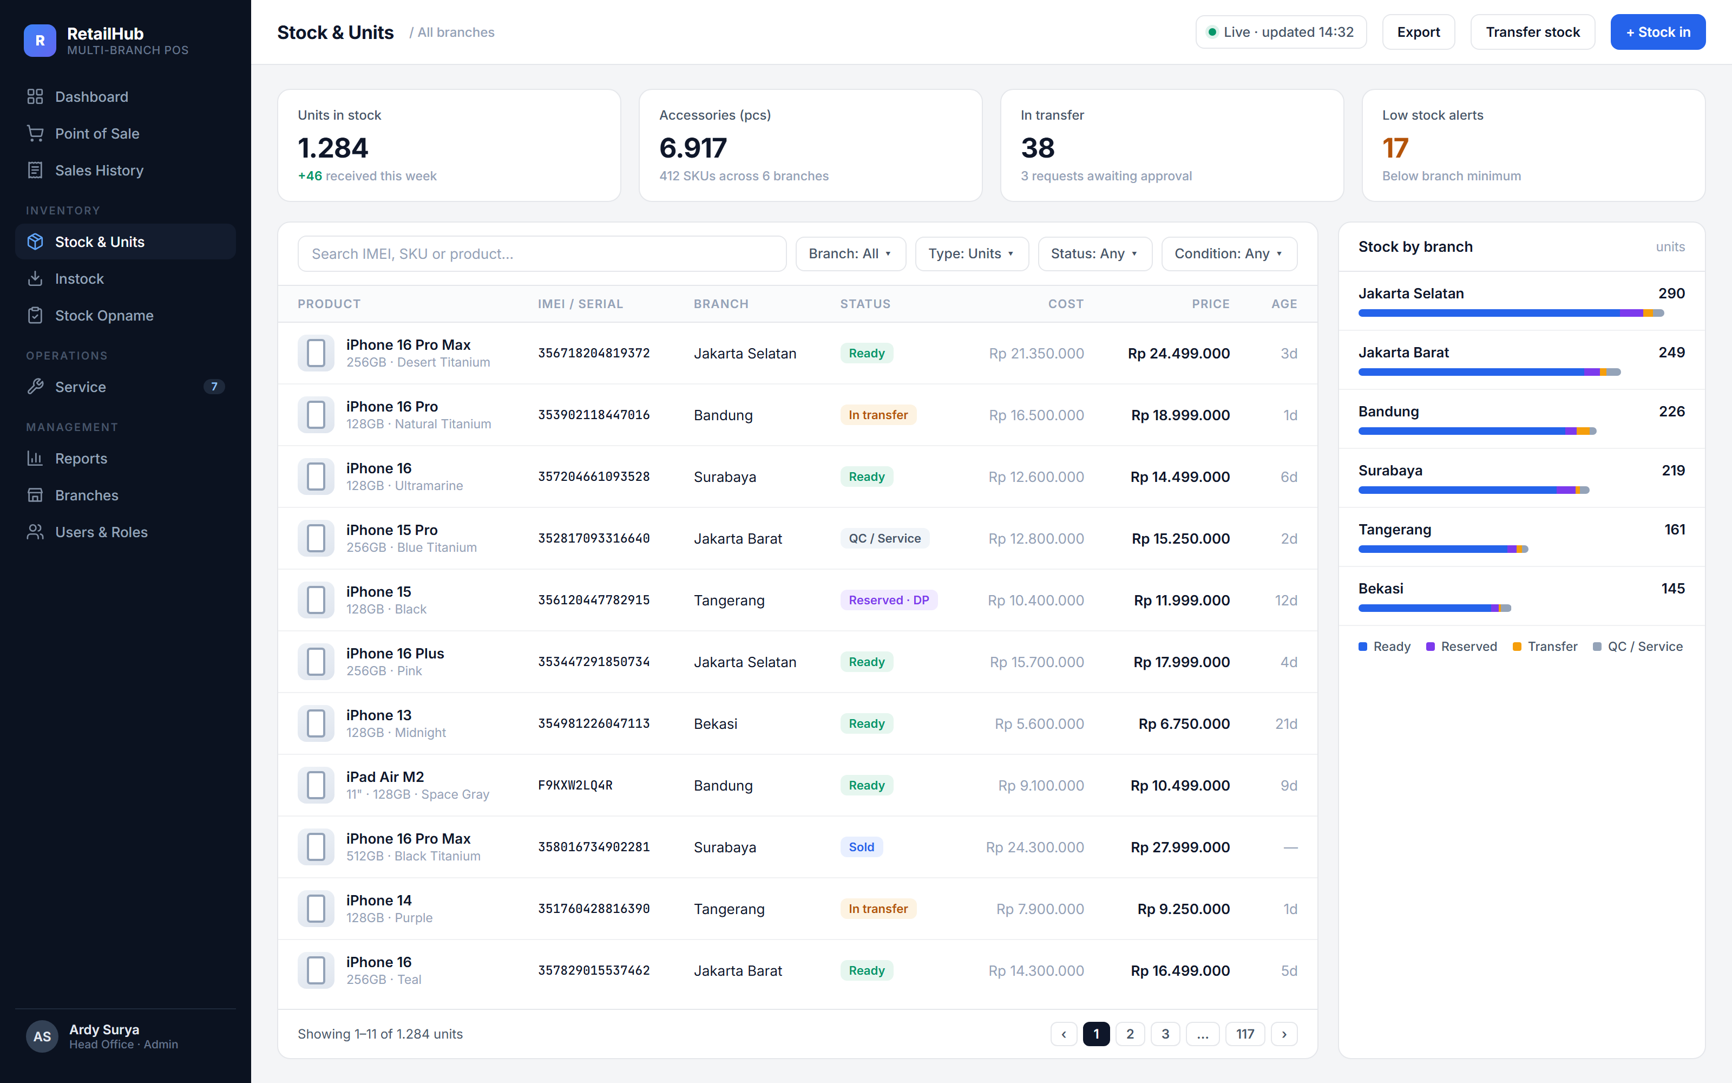Click the Search IMEI, SKU or product field
Screen dimensions: 1732x1083
542,253
